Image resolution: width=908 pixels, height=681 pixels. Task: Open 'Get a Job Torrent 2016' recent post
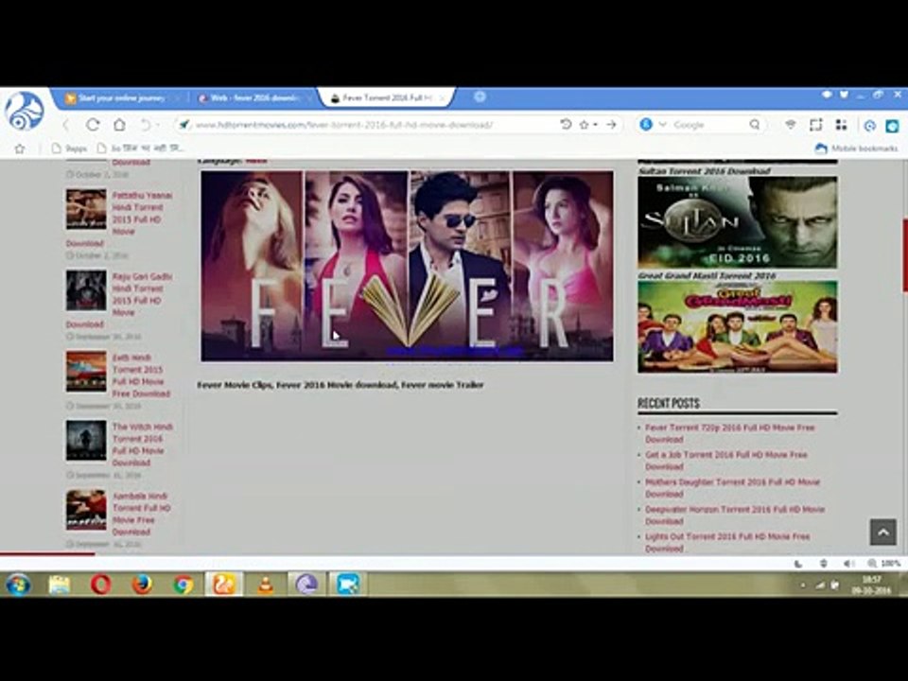(x=725, y=461)
